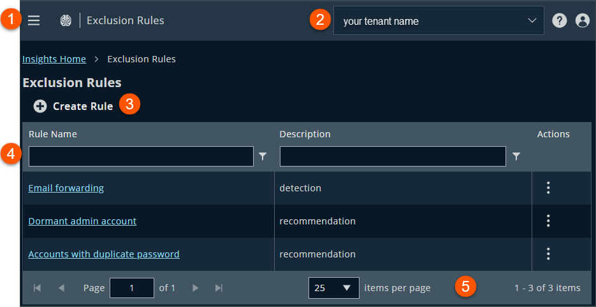Open the Dormant admin account rule
The height and width of the screenshot is (307, 596).
pyautogui.click(x=82, y=221)
